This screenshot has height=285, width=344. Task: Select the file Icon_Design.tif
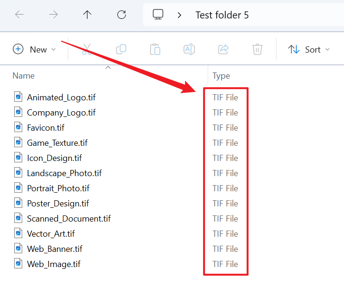click(54, 158)
